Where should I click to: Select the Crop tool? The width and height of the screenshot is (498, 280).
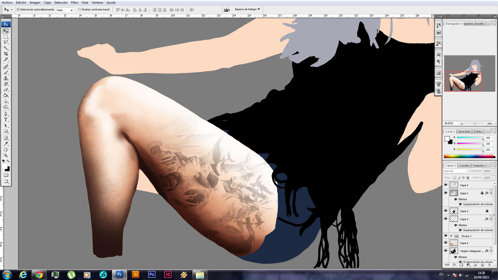point(6,54)
